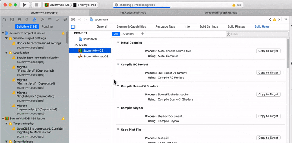Select the ScummVM-macOS target
Viewport: 292px width, 143px height.
[90, 57]
